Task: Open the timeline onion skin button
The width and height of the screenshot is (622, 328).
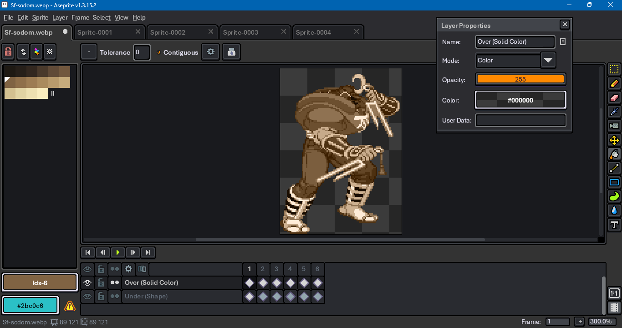Action: 142,269
